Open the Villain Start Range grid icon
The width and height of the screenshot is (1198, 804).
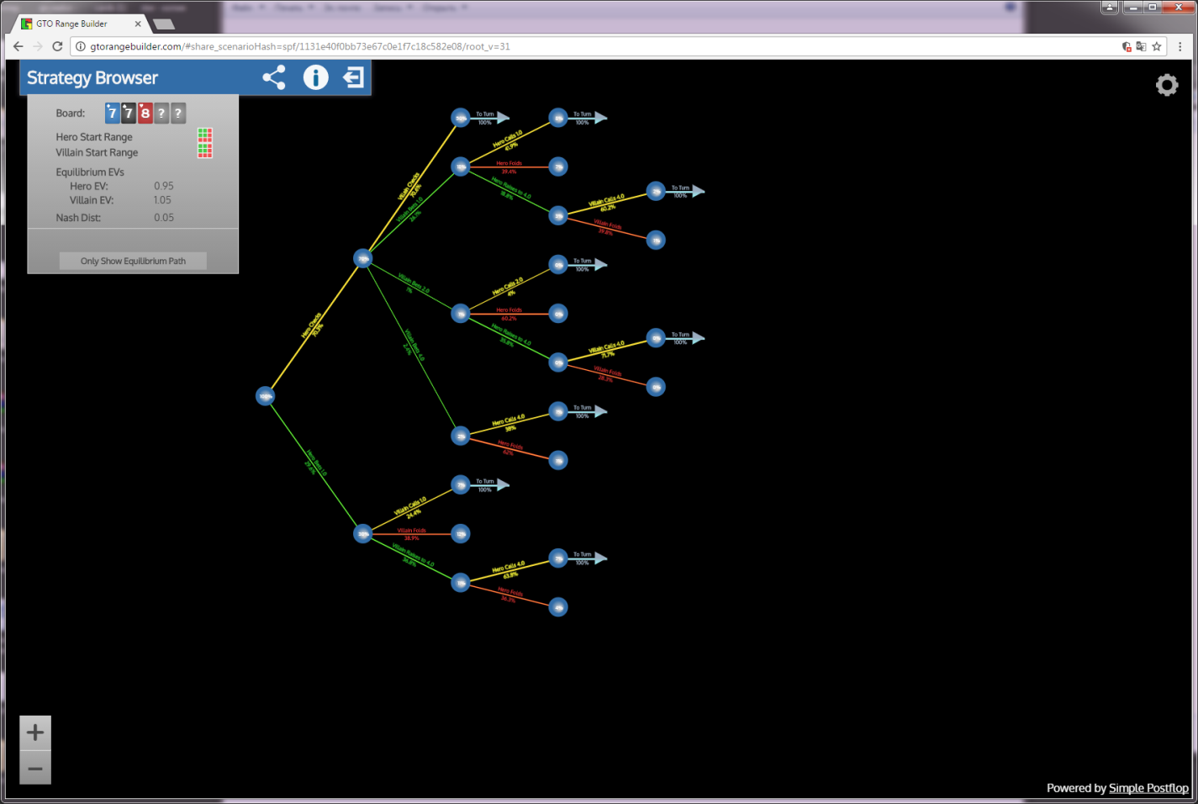[204, 151]
